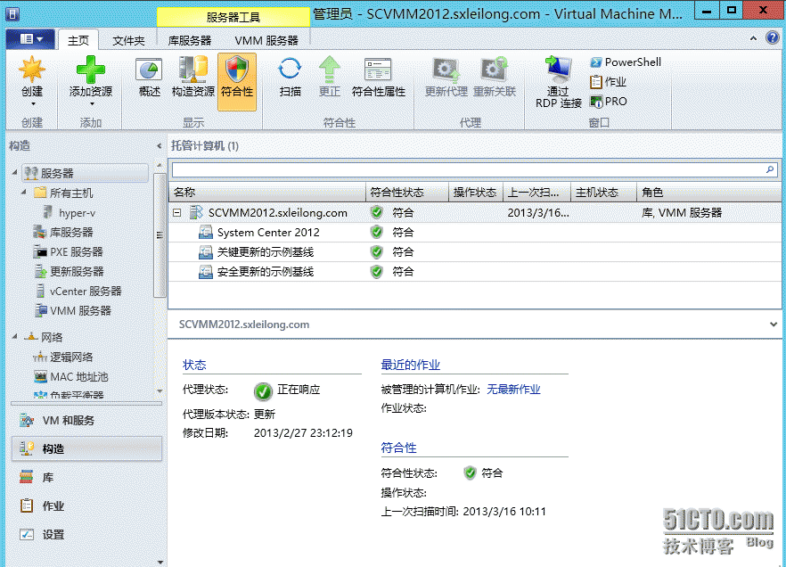Click the 无最新作业 link

(x=513, y=389)
